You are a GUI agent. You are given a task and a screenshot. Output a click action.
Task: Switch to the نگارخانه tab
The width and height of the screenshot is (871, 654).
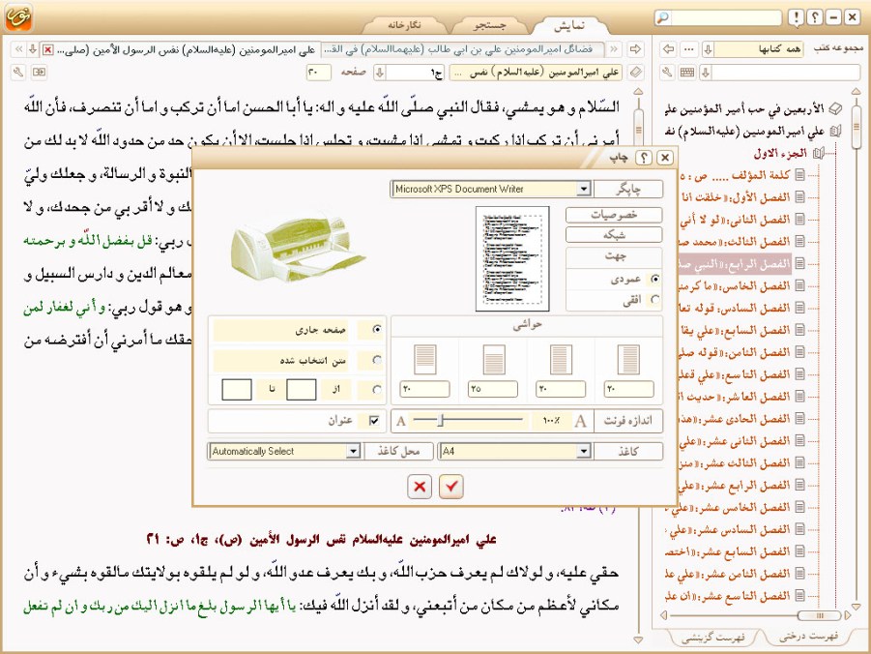[404, 25]
